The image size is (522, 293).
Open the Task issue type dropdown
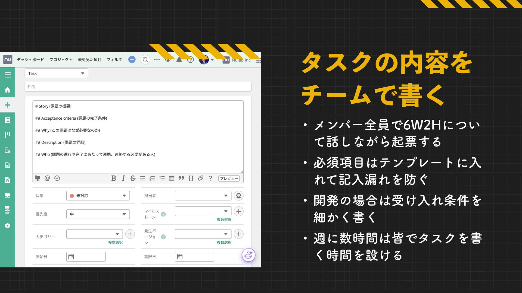point(56,74)
